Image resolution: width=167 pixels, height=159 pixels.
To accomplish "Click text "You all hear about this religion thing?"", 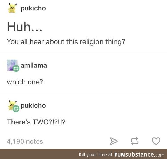I will pyautogui.click(x=66, y=42).
